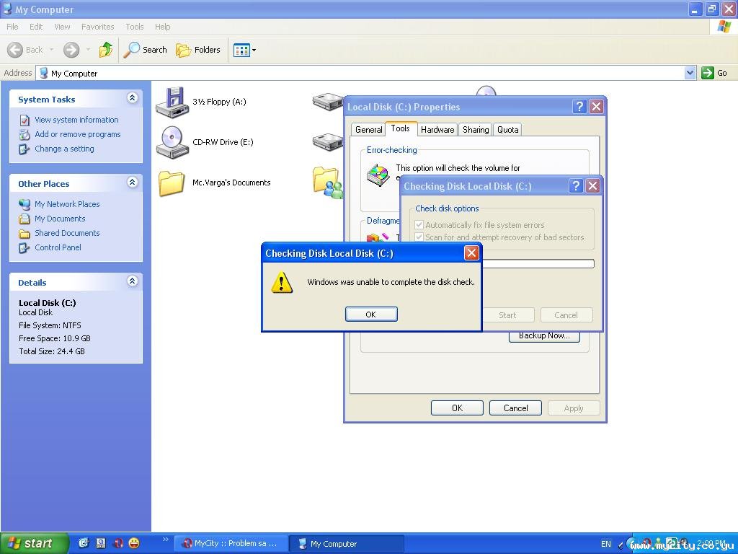Image resolution: width=738 pixels, height=554 pixels.
Task: Launch Opera from quick launch
Action: point(117,543)
